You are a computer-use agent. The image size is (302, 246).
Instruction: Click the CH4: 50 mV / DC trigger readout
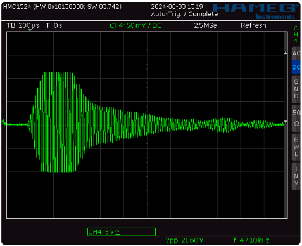click(135, 26)
